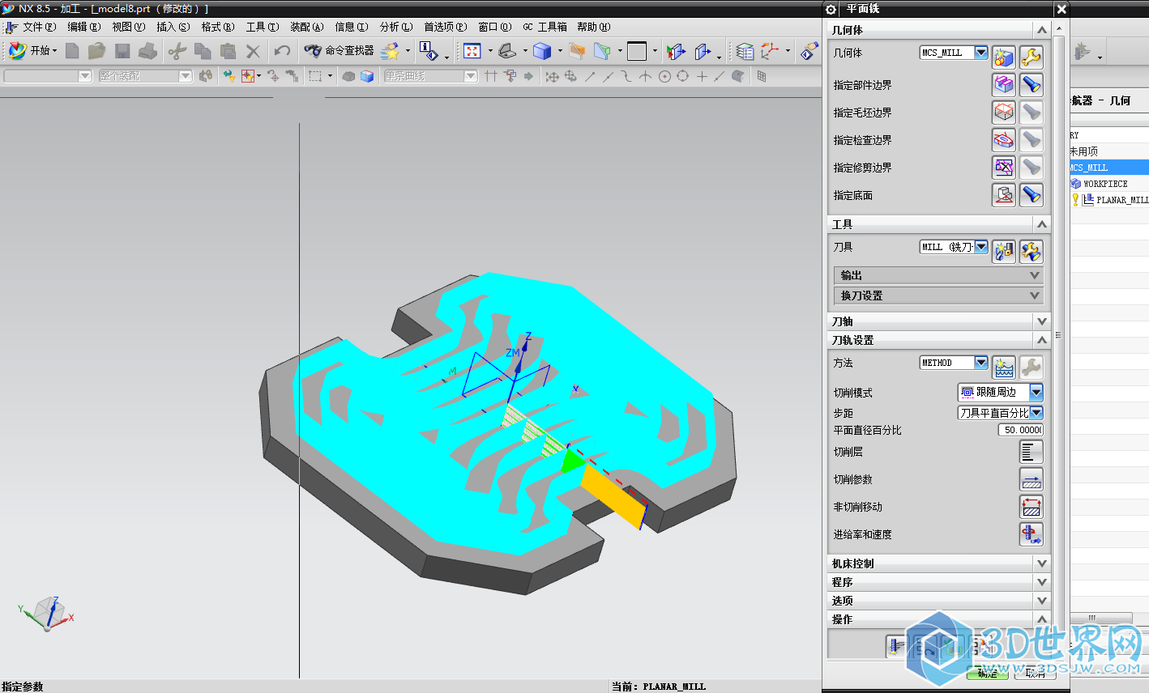Click the Fit view icon in toolbar
This screenshot has height=693, width=1149.
tap(472, 51)
